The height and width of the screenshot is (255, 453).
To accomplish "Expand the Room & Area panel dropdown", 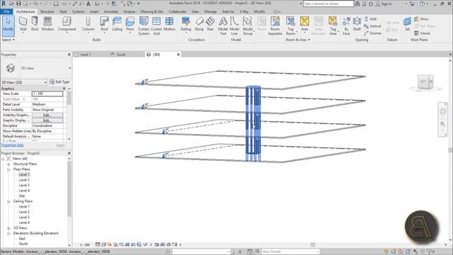I will coord(298,40).
